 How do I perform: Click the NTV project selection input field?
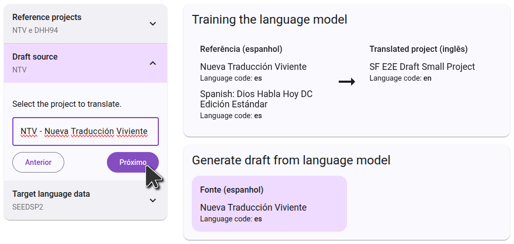[85, 132]
